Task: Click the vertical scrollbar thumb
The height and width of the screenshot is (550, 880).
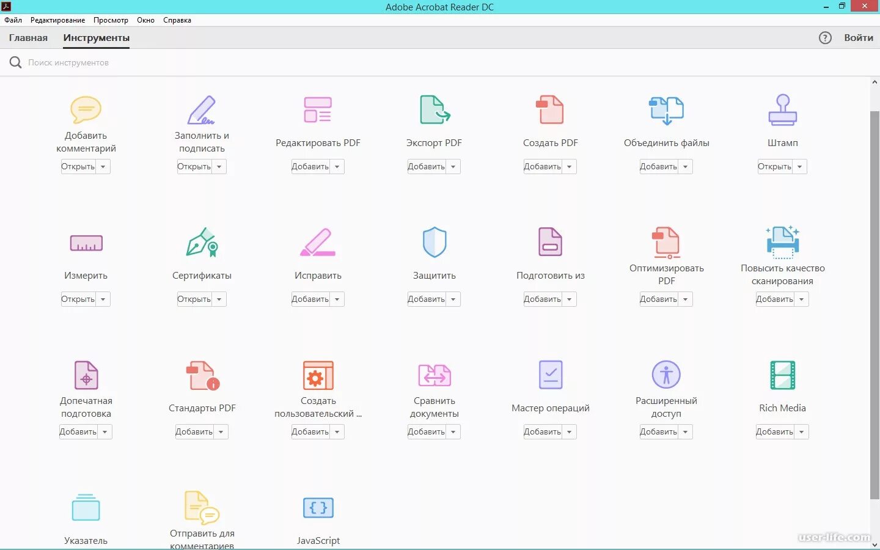Action: click(x=875, y=305)
